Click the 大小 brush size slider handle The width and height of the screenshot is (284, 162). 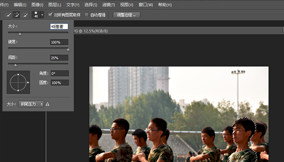click(20, 34)
